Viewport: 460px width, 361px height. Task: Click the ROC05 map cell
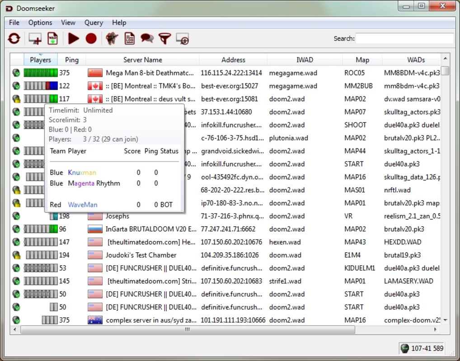pos(354,73)
